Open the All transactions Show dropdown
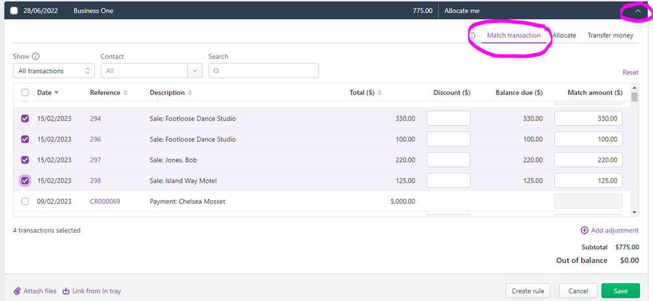653x301 pixels. click(54, 71)
